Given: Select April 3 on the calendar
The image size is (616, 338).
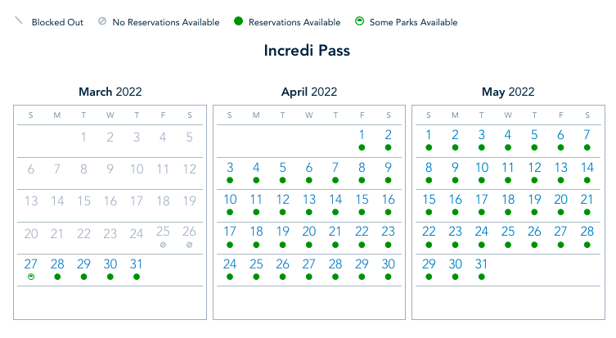Looking at the screenshot, I should point(230,168).
